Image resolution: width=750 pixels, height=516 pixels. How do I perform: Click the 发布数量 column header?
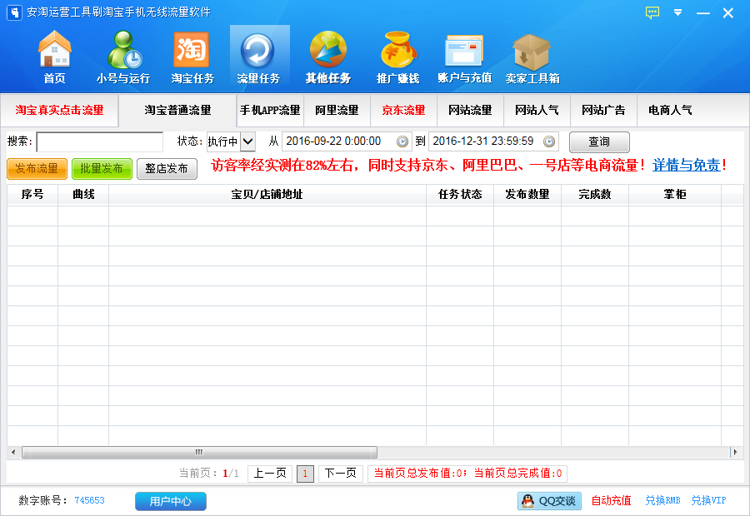(527, 195)
